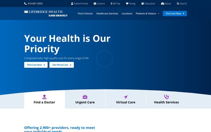Open the Find A Doctor menu item
Viewport: 211px width, 132px height.
85,13
